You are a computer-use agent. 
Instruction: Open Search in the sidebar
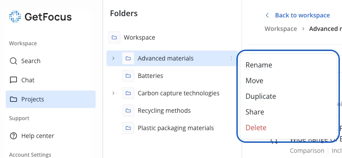point(50,61)
